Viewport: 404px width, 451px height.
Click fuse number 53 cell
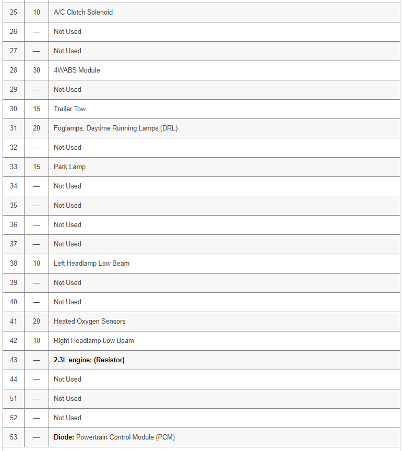click(14, 437)
